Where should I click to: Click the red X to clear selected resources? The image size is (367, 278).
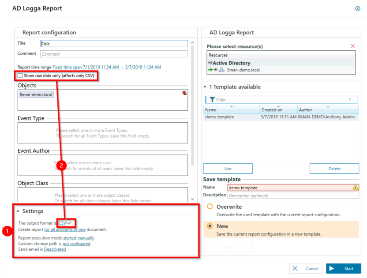tap(352, 46)
